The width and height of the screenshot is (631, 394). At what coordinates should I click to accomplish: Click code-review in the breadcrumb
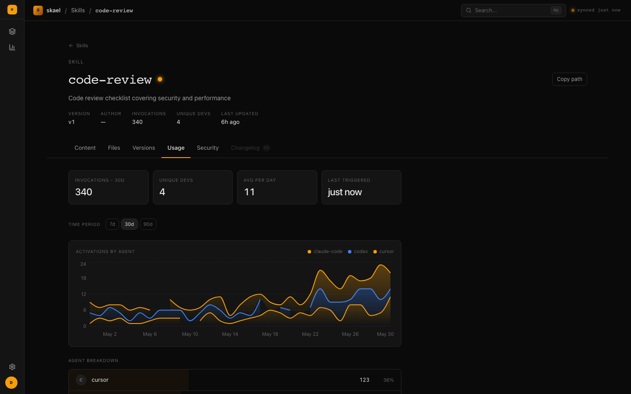pos(114,11)
